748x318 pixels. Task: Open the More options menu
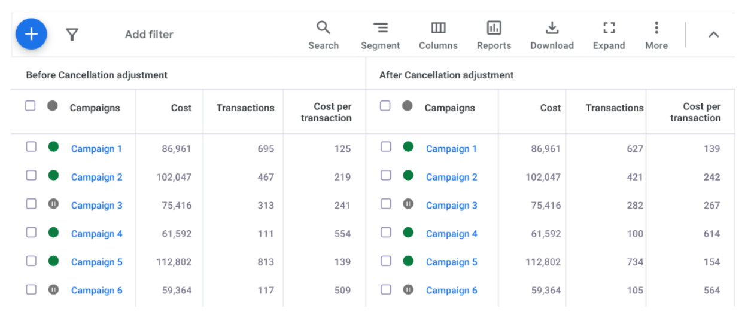(656, 35)
